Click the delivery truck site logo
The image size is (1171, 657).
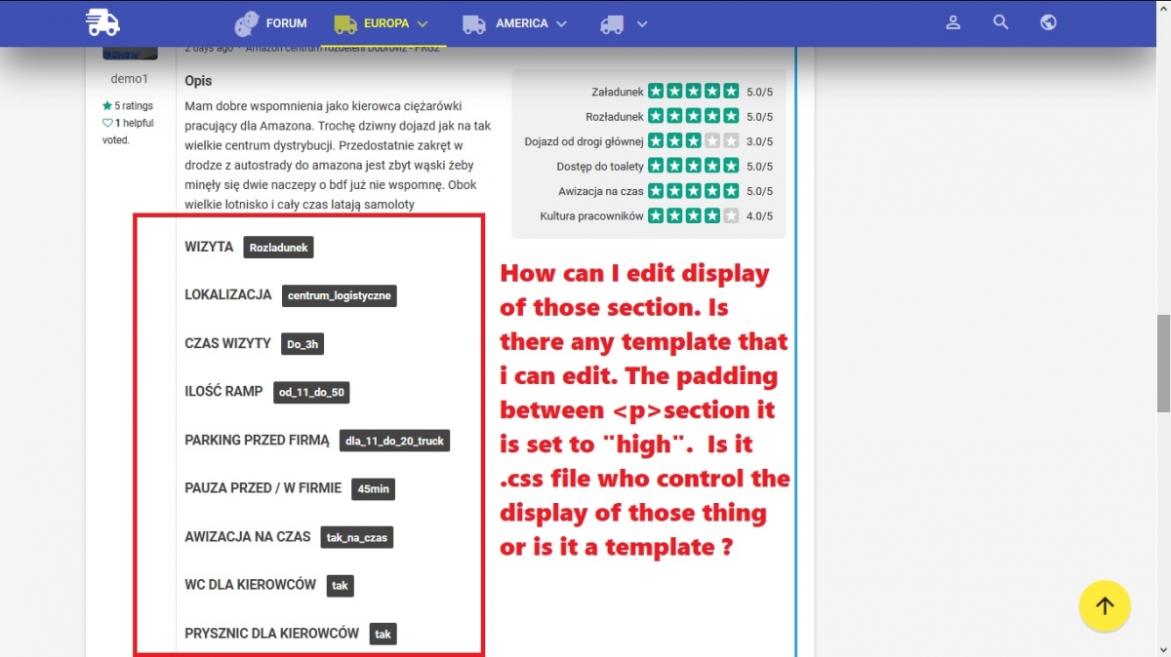click(101, 22)
